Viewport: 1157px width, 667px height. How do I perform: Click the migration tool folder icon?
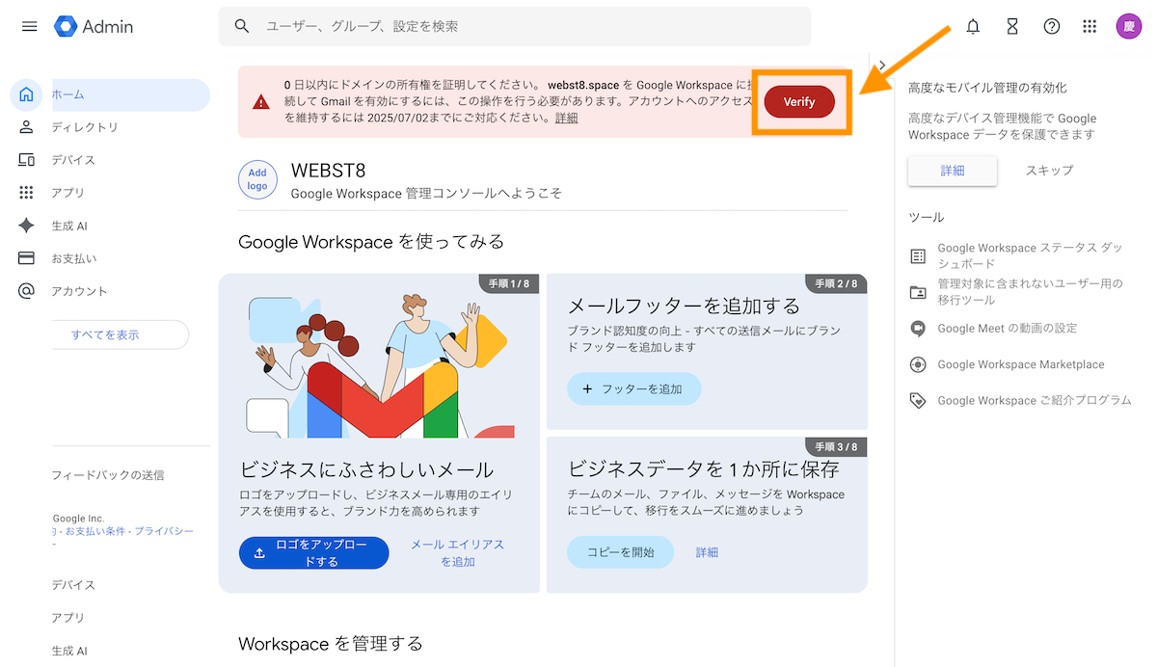[x=918, y=292]
